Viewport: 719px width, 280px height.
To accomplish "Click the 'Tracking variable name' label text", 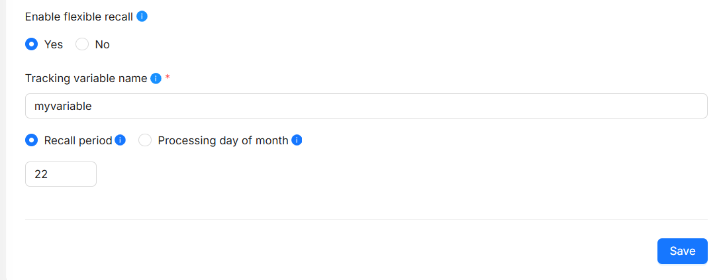I will [x=86, y=78].
